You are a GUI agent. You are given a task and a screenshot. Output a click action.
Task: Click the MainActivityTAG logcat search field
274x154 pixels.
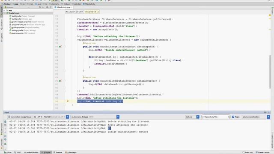216,117
